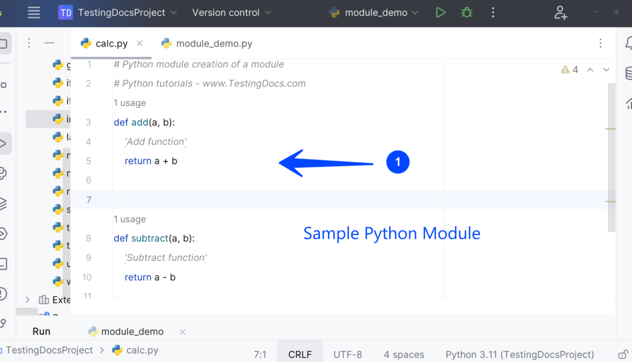Start debugging with the bug icon

[467, 13]
